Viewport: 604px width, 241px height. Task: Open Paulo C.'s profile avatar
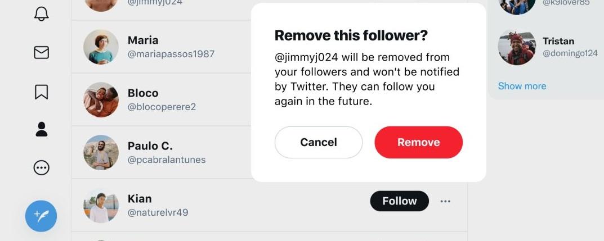point(101,152)
